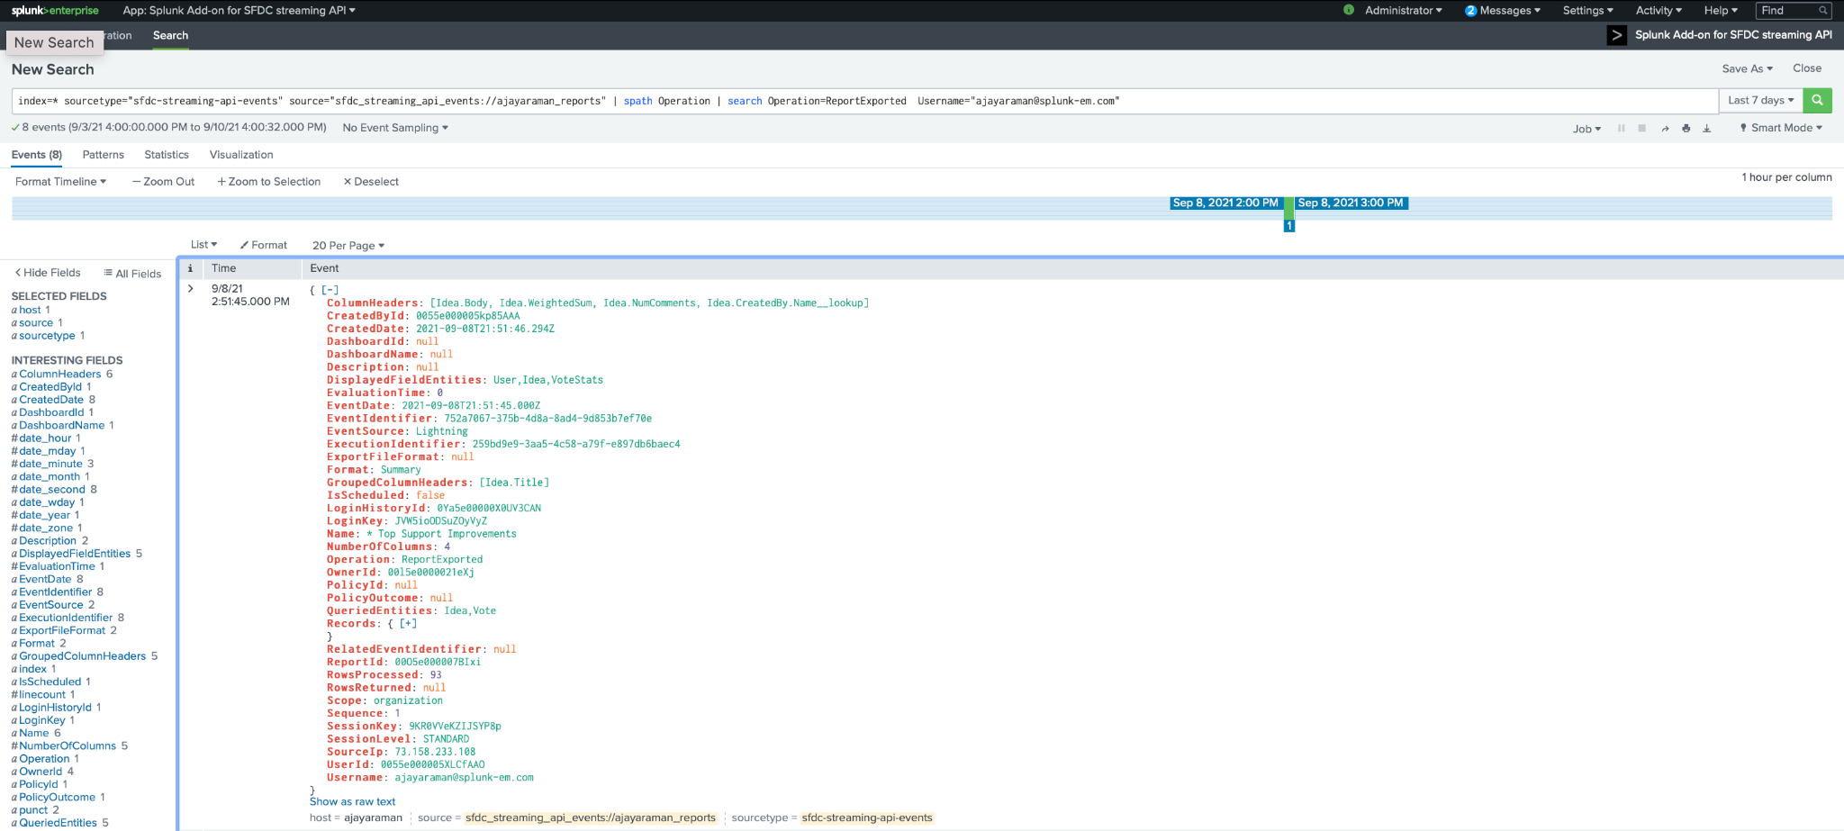This screenshot has width=1844, height=831.
Task: Stop the search job
Action: pos(1642,129)
